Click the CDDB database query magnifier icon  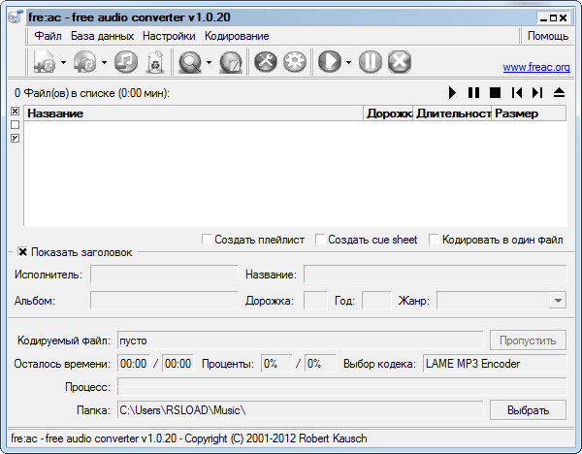[190, 62]
